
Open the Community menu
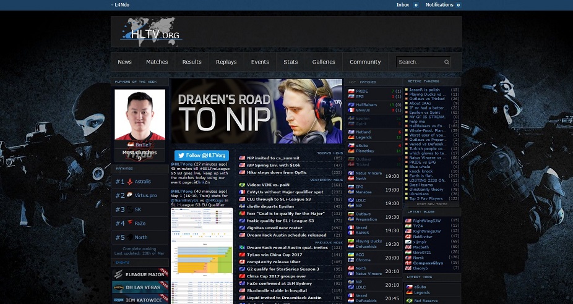pyautogui.click(x=365, y=62)
